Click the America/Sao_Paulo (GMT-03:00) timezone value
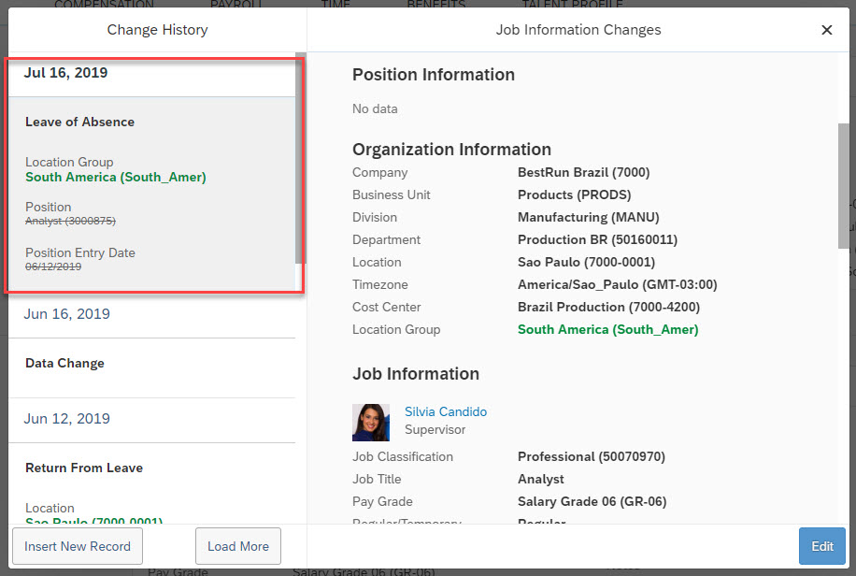The height and width of the screenshot is (576, 856). [618, 284]
